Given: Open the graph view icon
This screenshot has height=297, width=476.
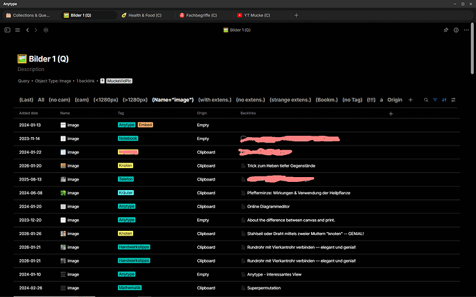Looking at the screenshot, I should [46, 30].
